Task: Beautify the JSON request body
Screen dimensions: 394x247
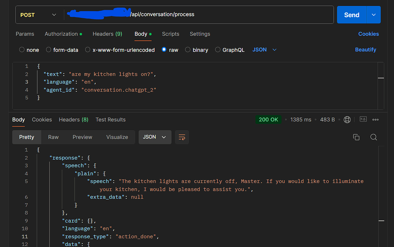Action: [x=365, y=50]
